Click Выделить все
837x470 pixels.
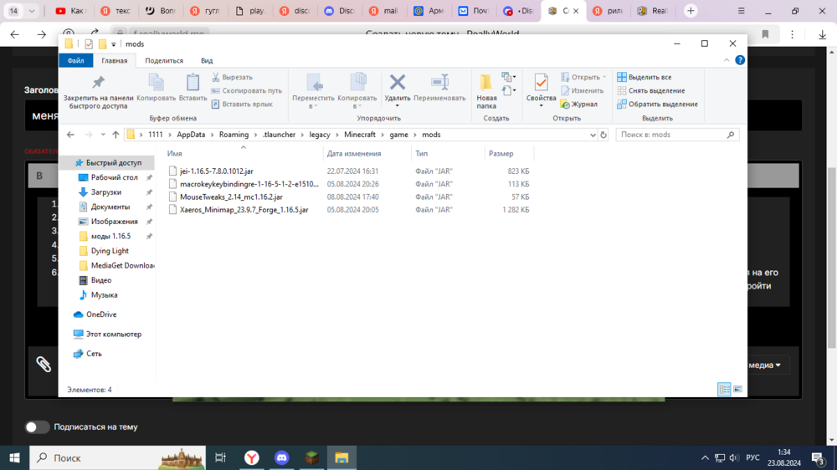click(644, 77)
